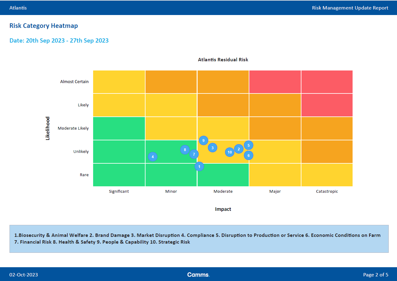Click risk marker 1 on the heatmap
Image resolution: width=397 pixels, height=281 pixels.
[199, 167]
